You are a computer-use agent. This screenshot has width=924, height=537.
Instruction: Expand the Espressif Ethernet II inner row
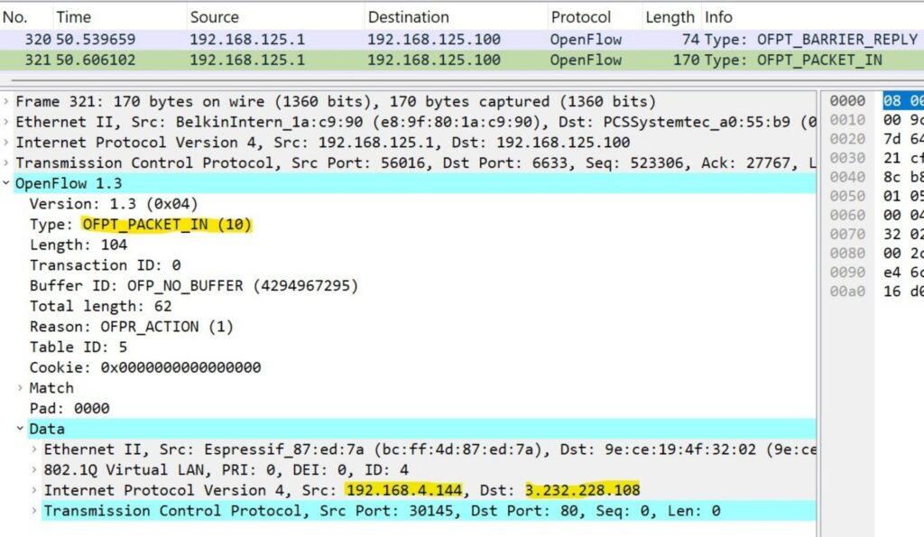35,449
